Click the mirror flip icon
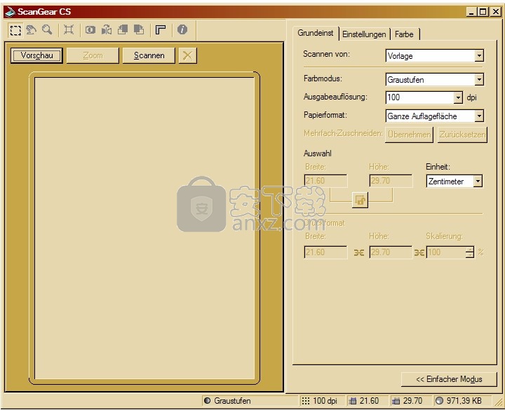Image resolution: width=505 pixels, height=410 pixels. (x=107, y=30)
